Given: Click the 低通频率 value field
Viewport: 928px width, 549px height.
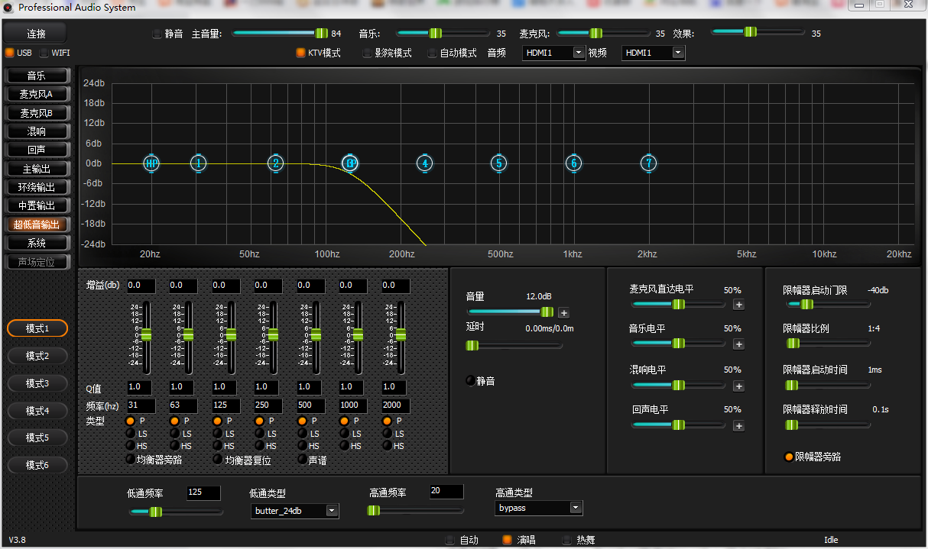Looking at the screenshot, I should (x=203, y=493).
